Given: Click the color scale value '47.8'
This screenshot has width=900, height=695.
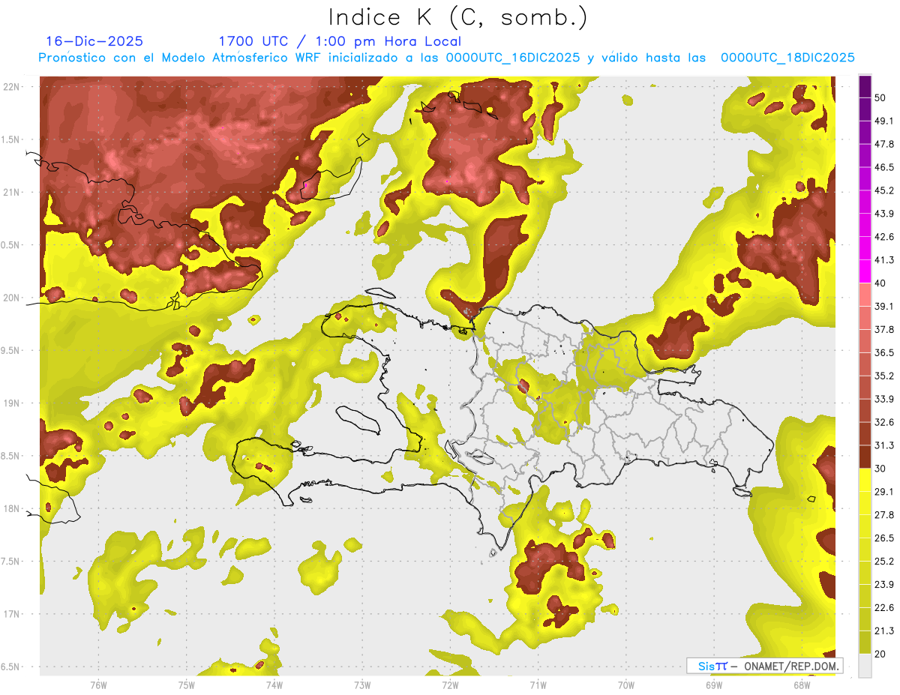Looking at the screenshot, I should coord(884,144).
